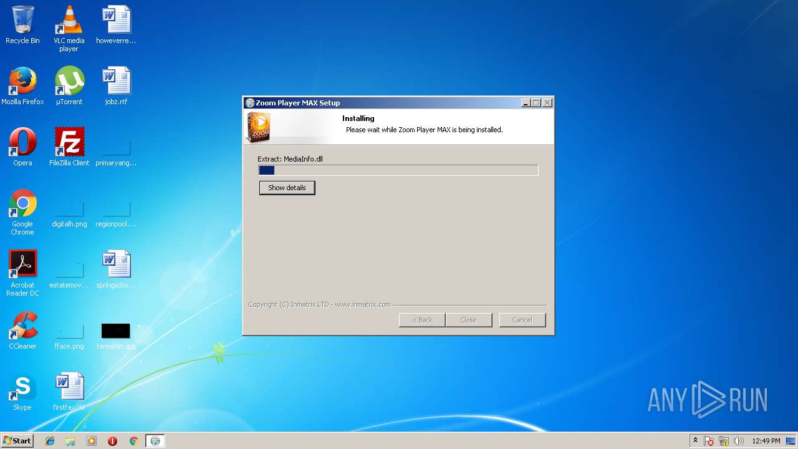Select the digitalh.png file icon

[69, 213]
